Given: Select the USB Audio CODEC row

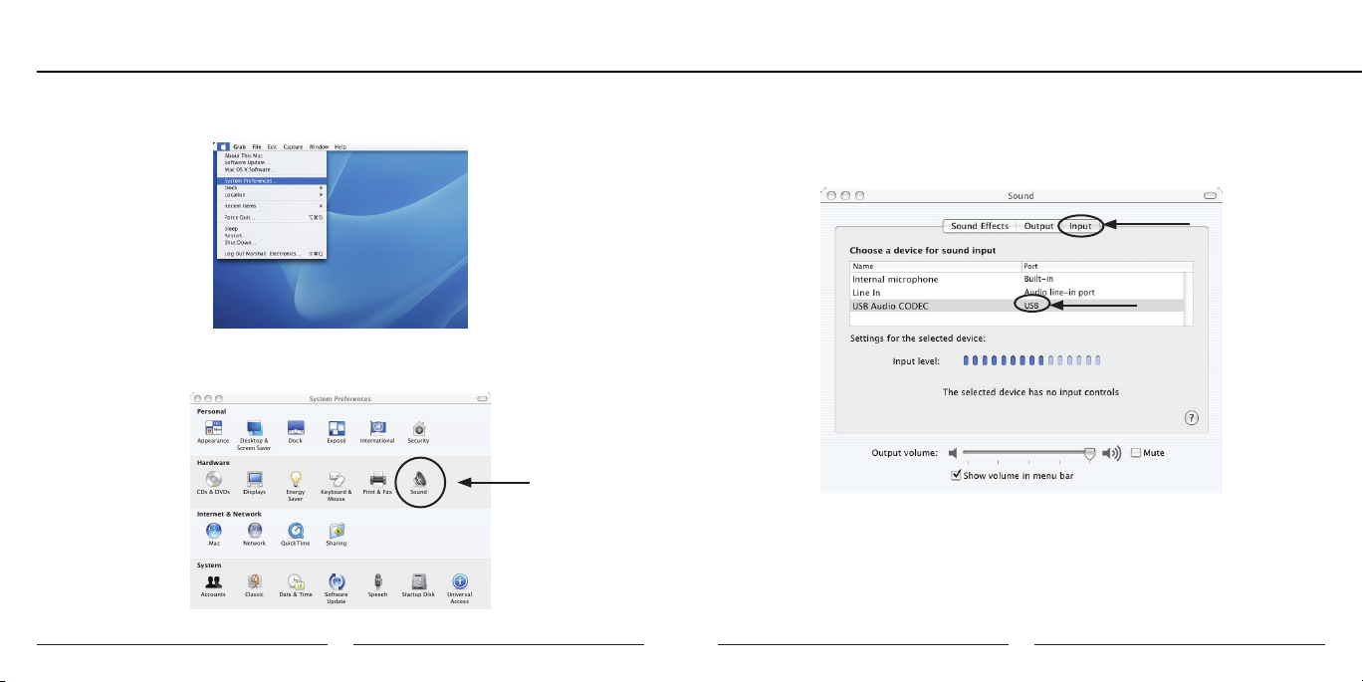Looking at the screenshot, I should (x=1016, y=306).
